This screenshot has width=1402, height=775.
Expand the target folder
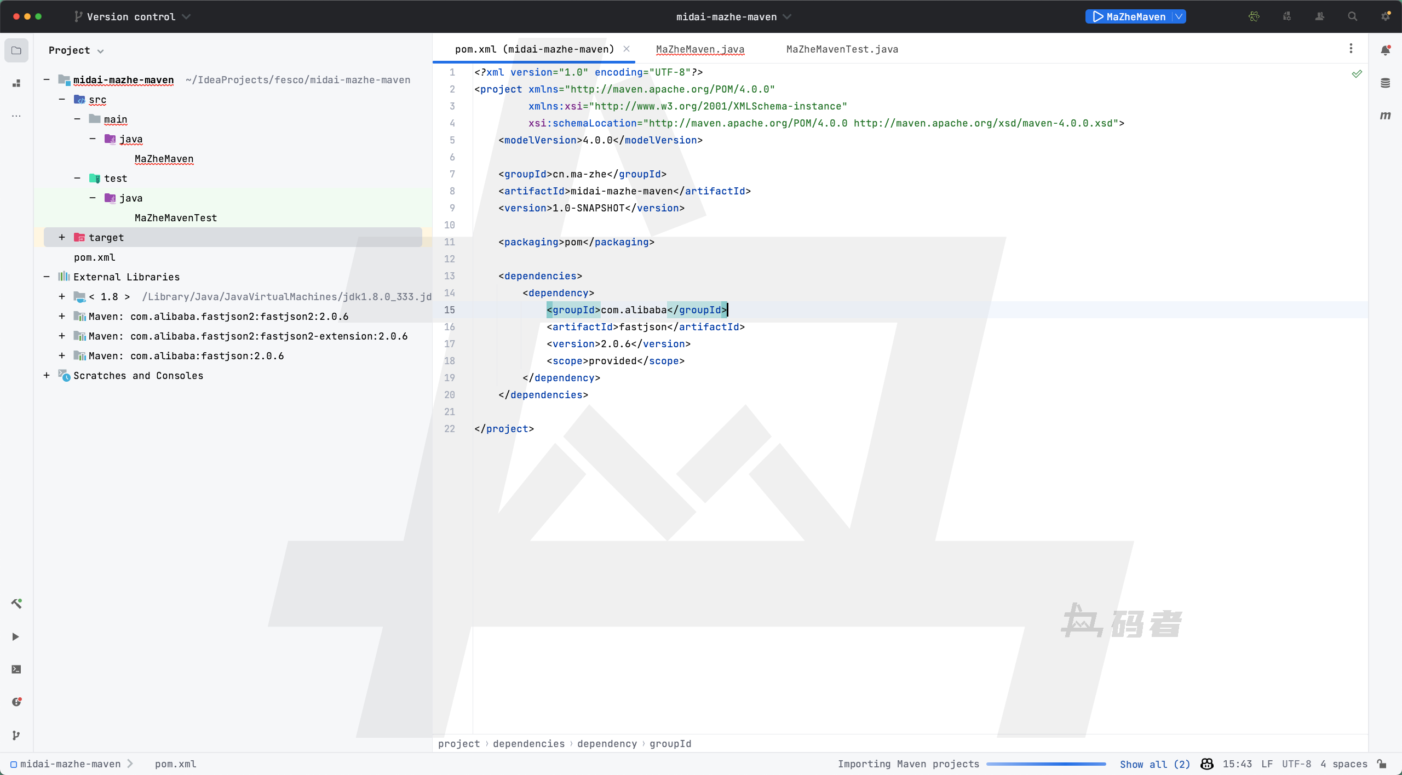tap(62, 237)
